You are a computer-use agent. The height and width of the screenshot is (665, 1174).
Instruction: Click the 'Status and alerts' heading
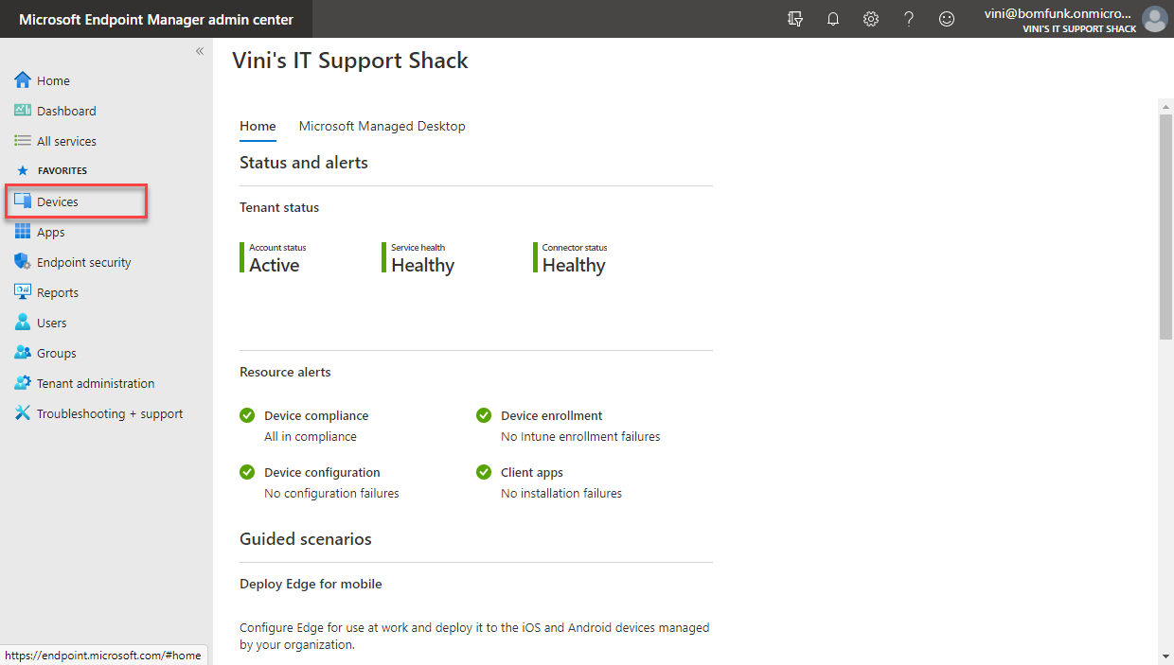pos(304,163)
